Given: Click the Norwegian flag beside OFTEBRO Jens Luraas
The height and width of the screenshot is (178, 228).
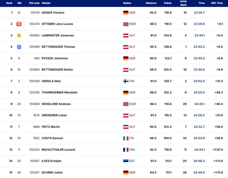Looking at the screenshot, I should [x=125, y=24].
